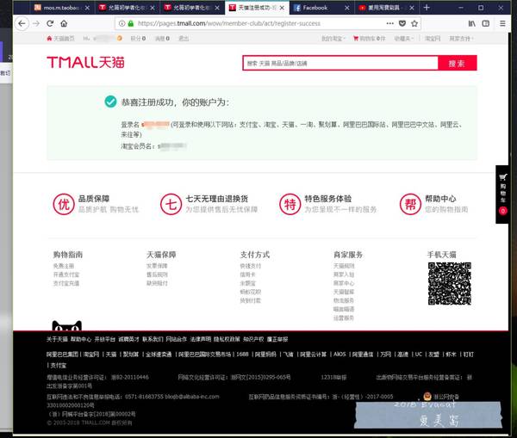The width and height of the screenshot is (517, 438).
Task: Click the 优 品质保障 circle icon
Action: tap(64, 204)
